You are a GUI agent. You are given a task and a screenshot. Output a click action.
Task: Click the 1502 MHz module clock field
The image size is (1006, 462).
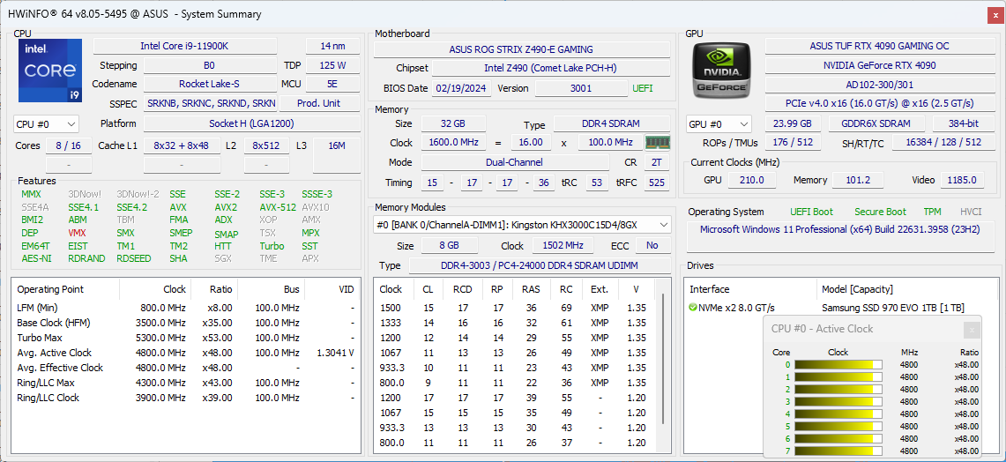click(x=563, y=246)
